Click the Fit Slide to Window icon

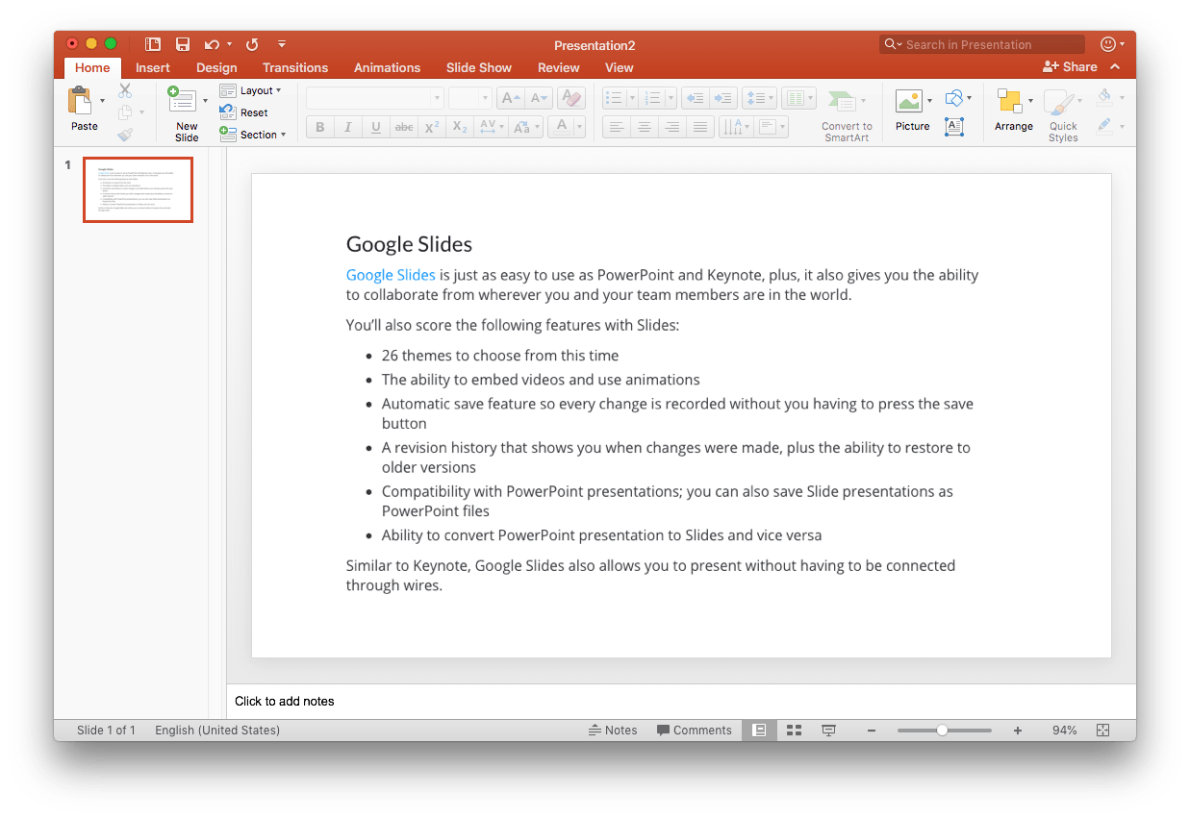click(1102, 731)
